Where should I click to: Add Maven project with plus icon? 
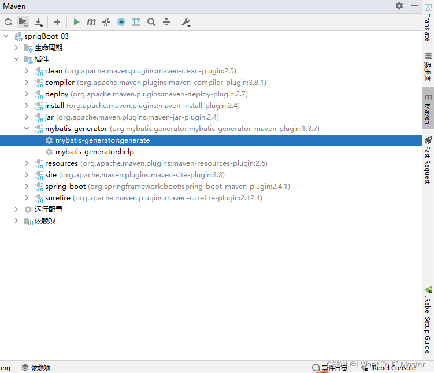pyautogui.click(x=57, y=22)
